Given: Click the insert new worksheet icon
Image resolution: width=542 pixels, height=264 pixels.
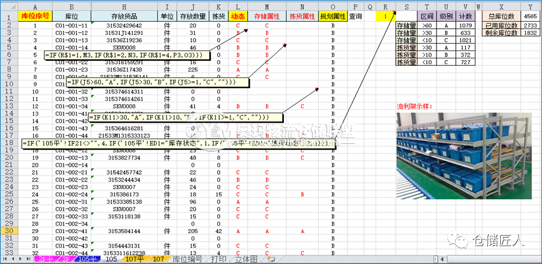Looking at the screenshot, I should [271, 259].
